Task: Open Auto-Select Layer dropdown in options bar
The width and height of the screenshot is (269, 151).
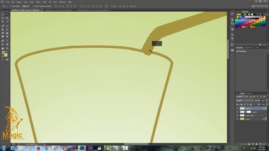Action: (26, 6)
